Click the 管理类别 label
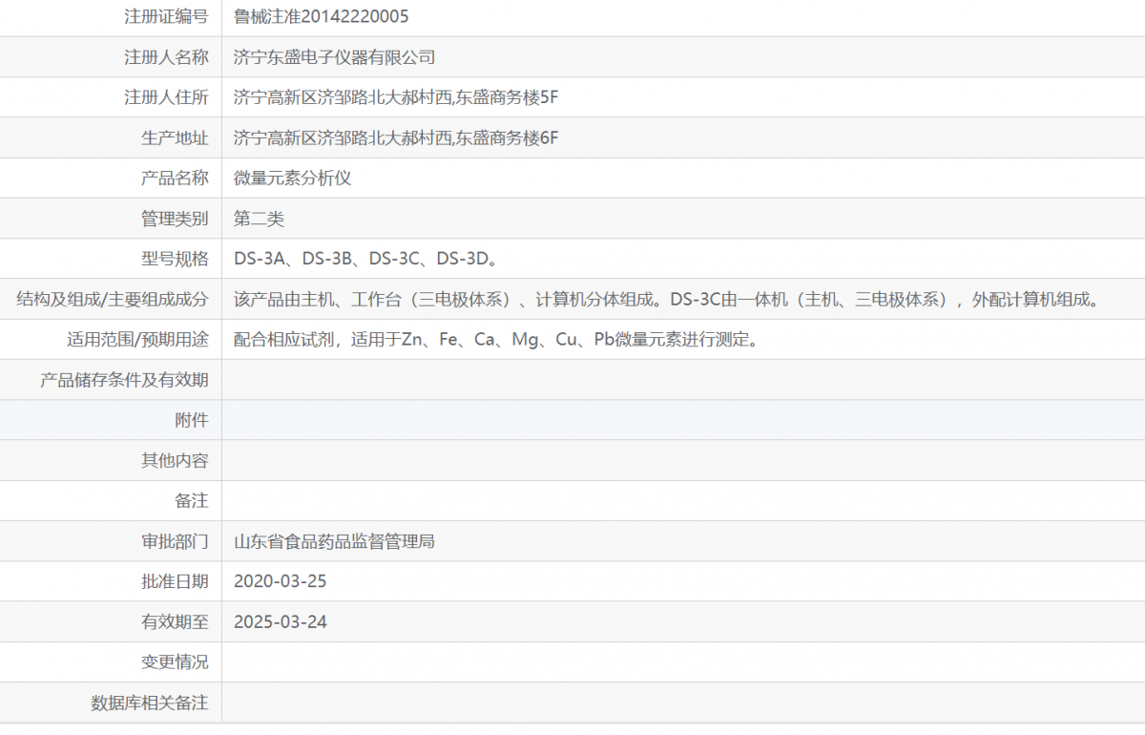The height and width of the screenshot is (735, 1145). click(175, 219)
